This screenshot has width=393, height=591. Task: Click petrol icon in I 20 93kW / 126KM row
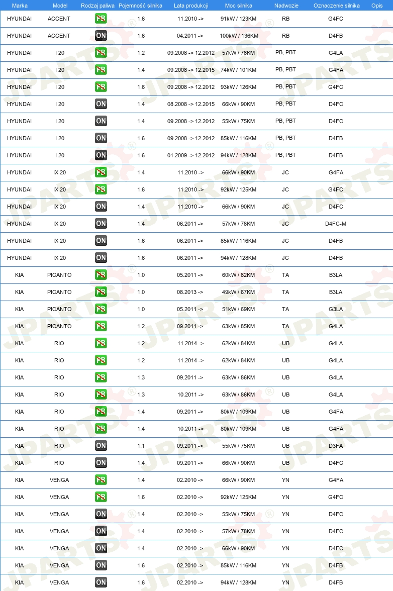click(101, 86)
